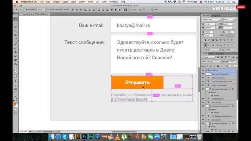Screen dimensions: 251x141
Task: Hide the Rounded Rectangle 3 layer
Action: (x=203, y=74)
